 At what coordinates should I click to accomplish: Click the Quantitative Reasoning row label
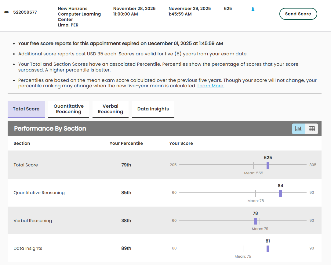point(39,193)
